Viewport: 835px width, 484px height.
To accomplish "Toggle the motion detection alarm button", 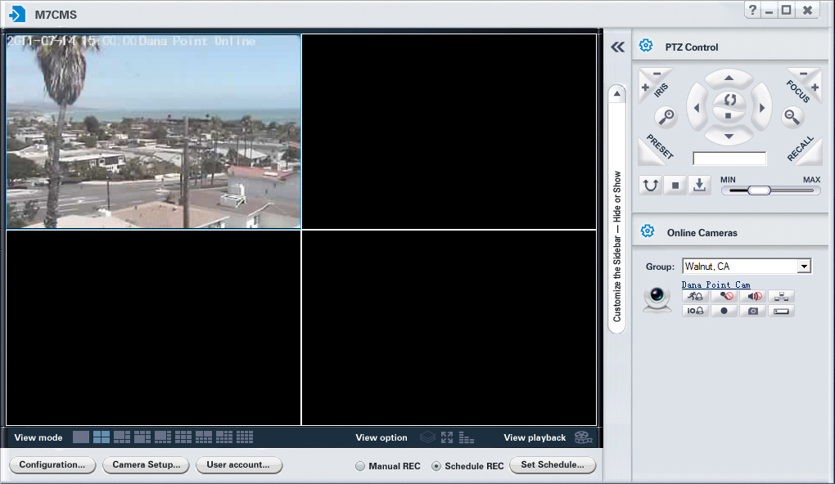I will click(x=695, y=296).
